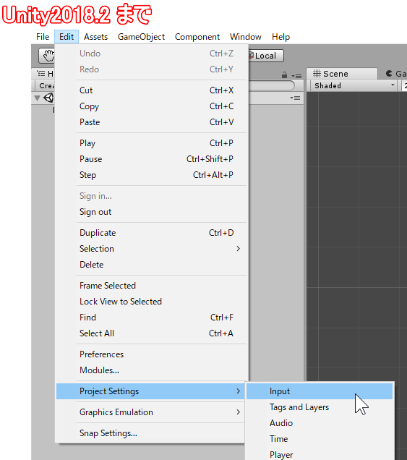Choose Select All menu entry
The width and height of the screenshot is (407, 460).
(x=152, y=333)
